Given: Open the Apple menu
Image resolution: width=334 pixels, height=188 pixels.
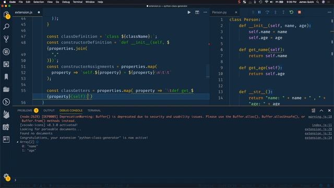Looking at the screenshot, I should [5, 2].
